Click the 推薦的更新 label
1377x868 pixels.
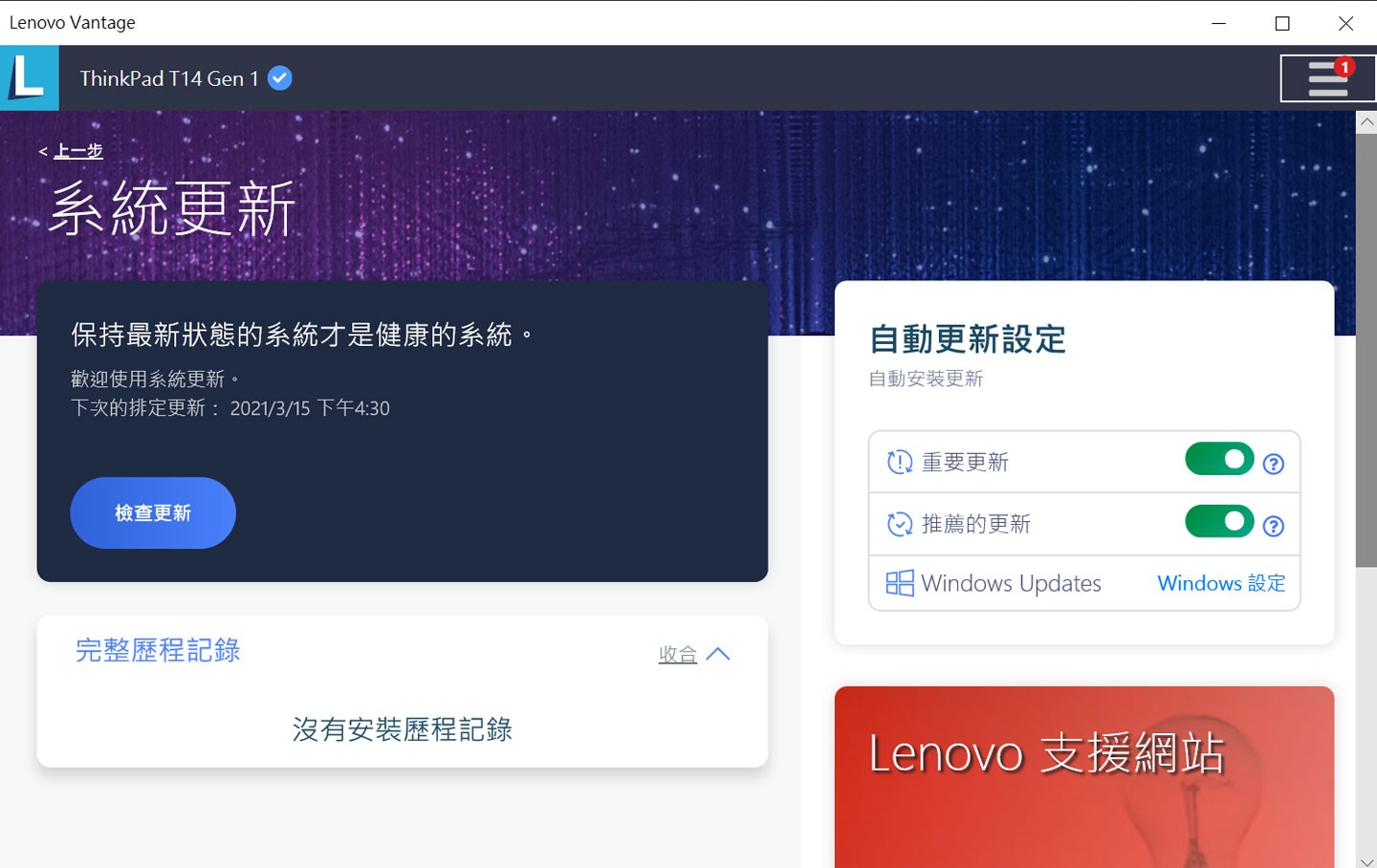(x=976, y=524)
